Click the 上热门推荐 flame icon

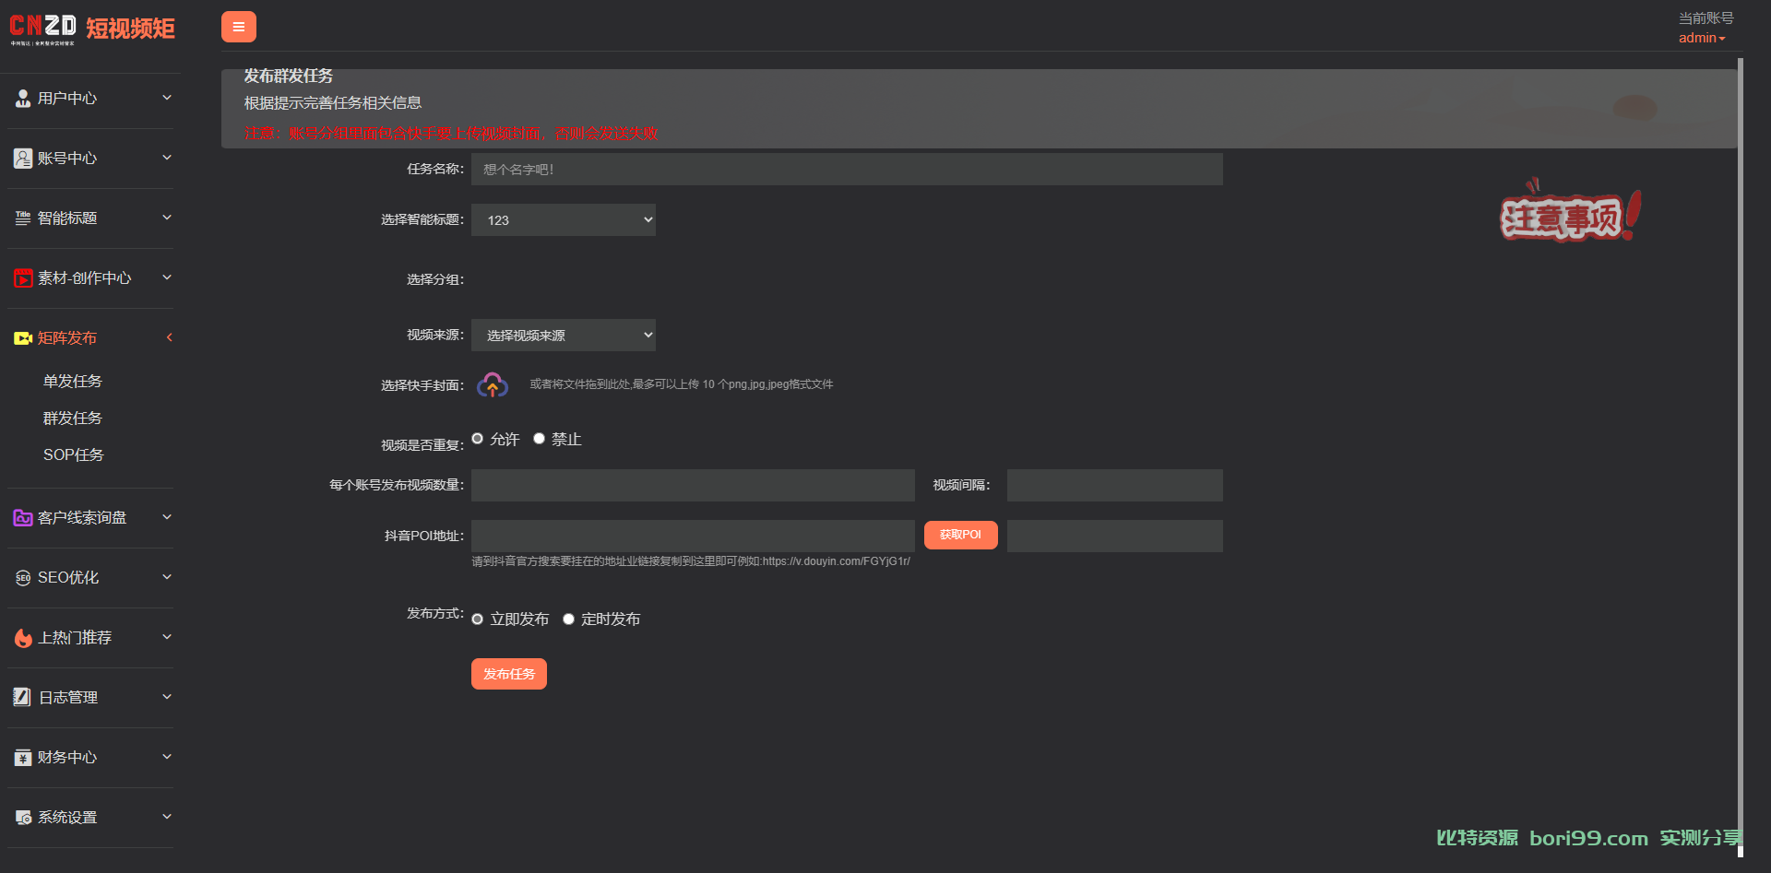23,637
